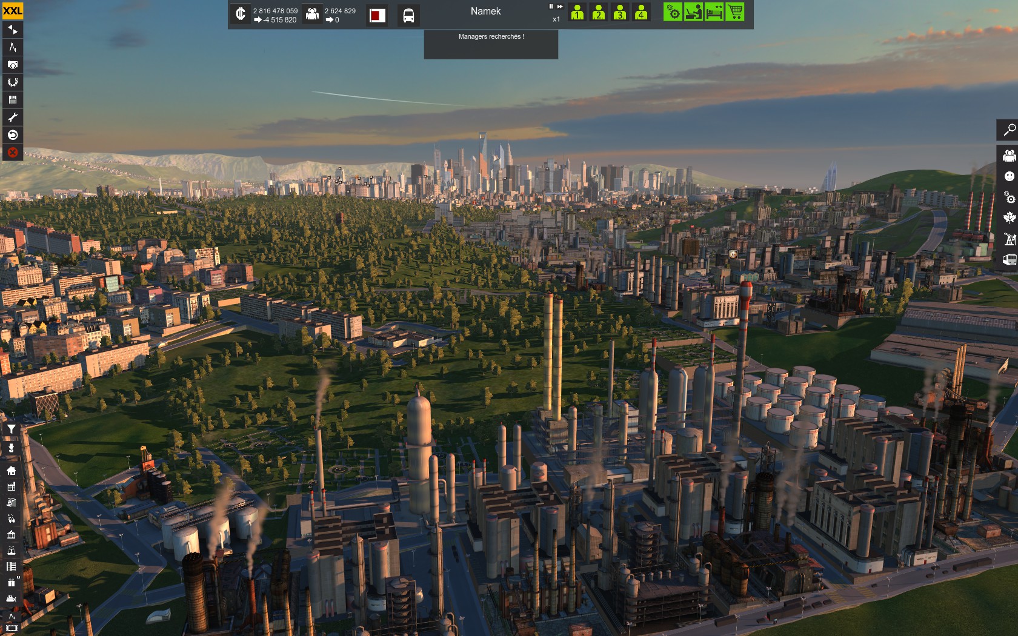Select the compass measuring tool icon
Viewport: 1018px width, 636px height.
click(12, 47)
